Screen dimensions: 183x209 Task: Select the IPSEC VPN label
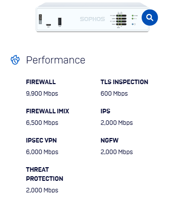pyautogui.click(x=41, y=141)
